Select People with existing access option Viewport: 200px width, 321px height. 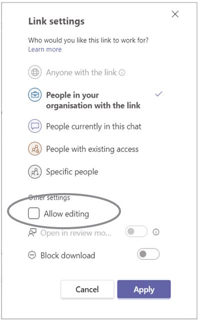(x=92, y=149)
